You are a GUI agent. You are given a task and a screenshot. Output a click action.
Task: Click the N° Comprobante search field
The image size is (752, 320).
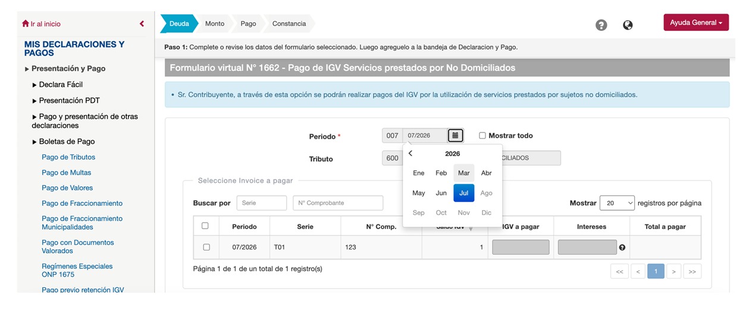[x=338, y=203]
